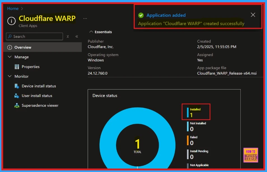This screenshot has width=267, height=172.
Task: Click the Search input field
Action: point(34,37)
